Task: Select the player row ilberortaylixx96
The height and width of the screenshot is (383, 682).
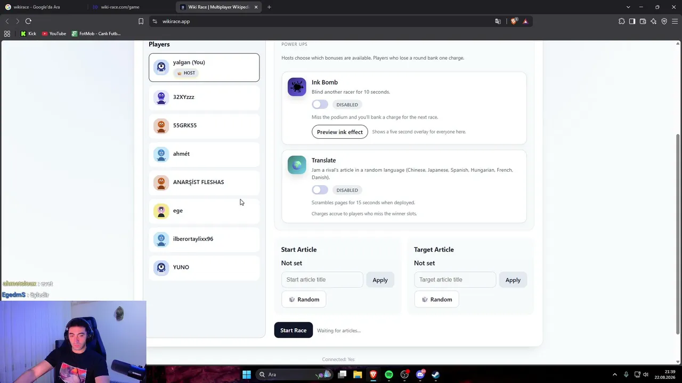Action: pyautogui.click(x=204, y=239)
